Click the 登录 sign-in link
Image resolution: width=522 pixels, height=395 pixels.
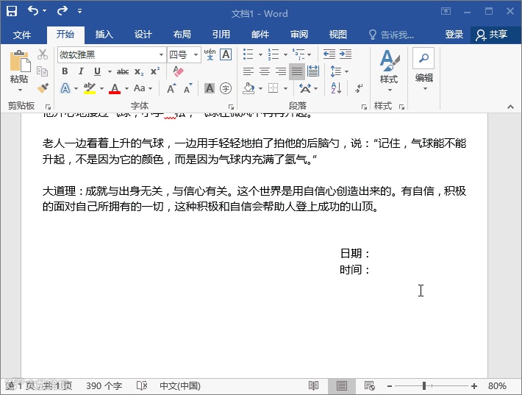454,35
